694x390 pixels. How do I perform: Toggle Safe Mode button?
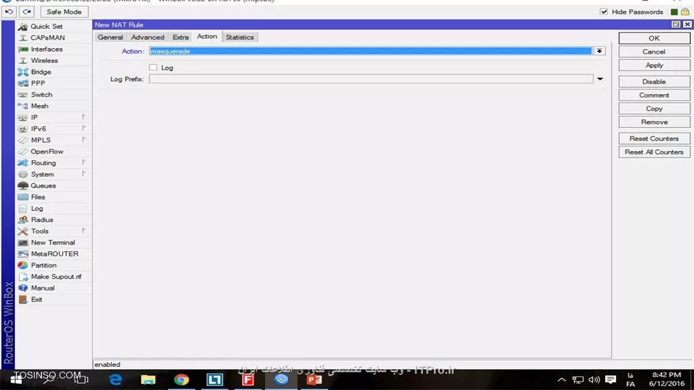64,12
